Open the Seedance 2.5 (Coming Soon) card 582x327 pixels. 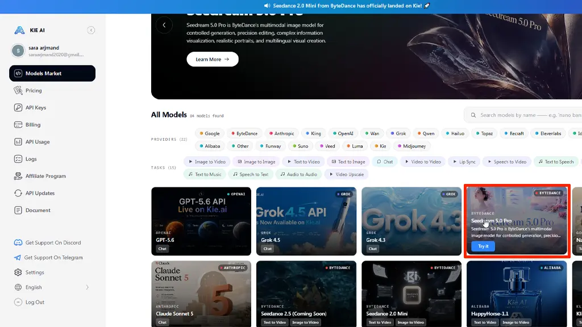306,294
